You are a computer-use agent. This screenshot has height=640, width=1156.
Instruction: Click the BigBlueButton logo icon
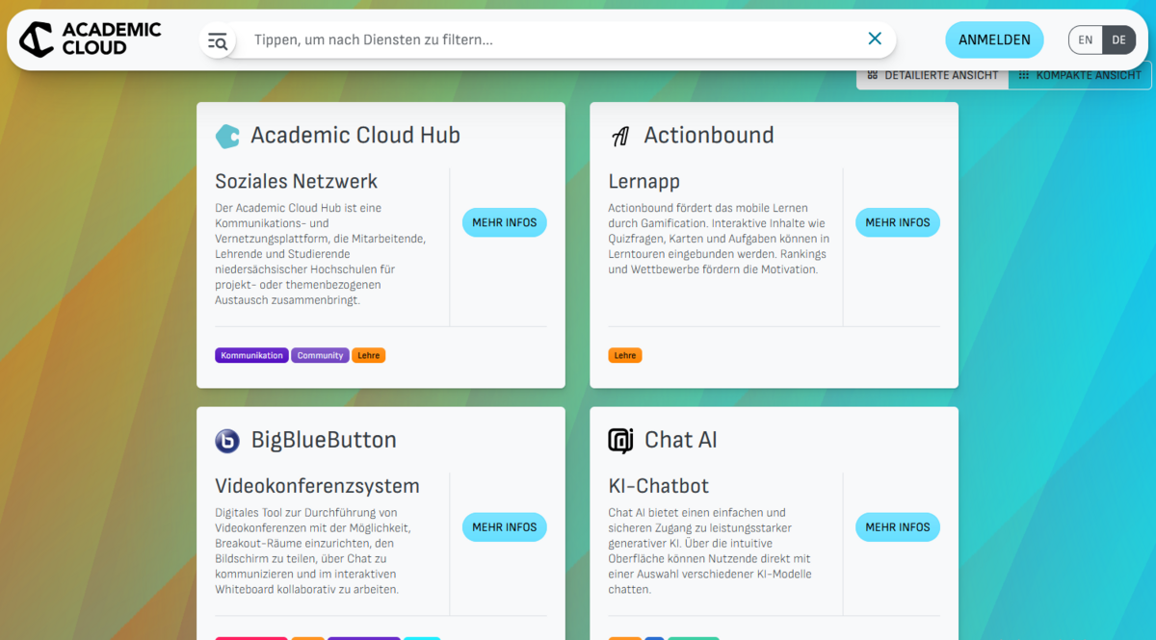(227, 441)
